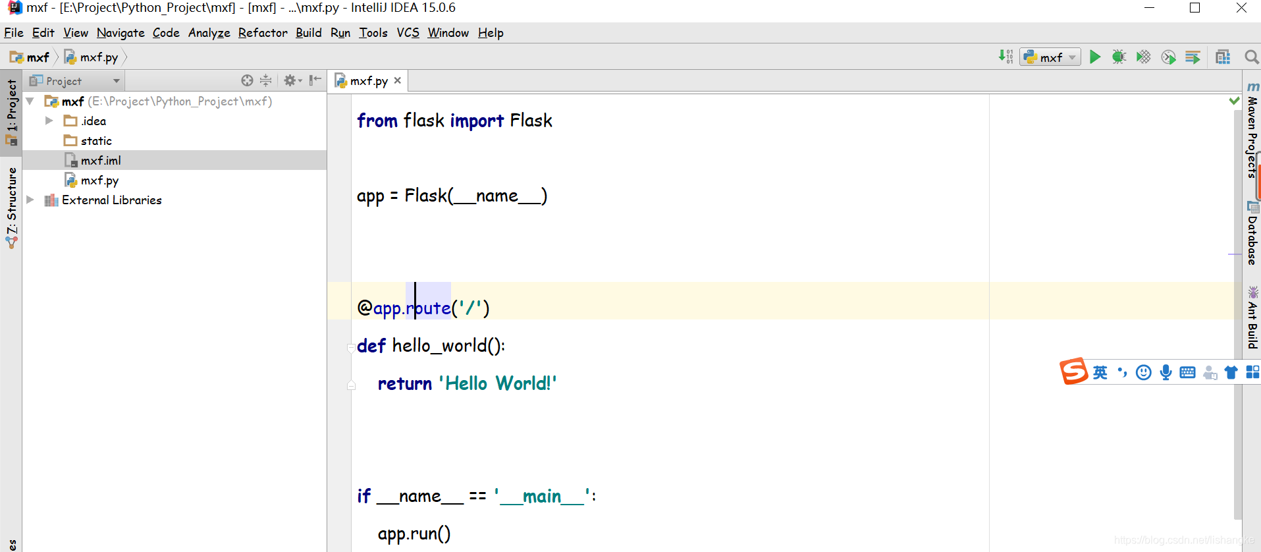Toggle Sogou voice input microphone
Image resolution: width=1261 pixels, height=552 pixels.
coord(1166,373)
